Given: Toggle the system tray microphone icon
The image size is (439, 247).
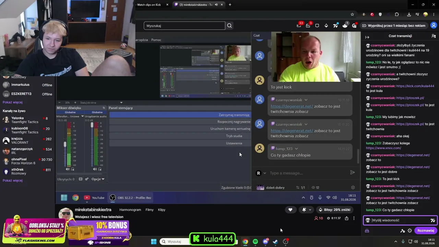Looking at the screenshot, I should 403,242.
